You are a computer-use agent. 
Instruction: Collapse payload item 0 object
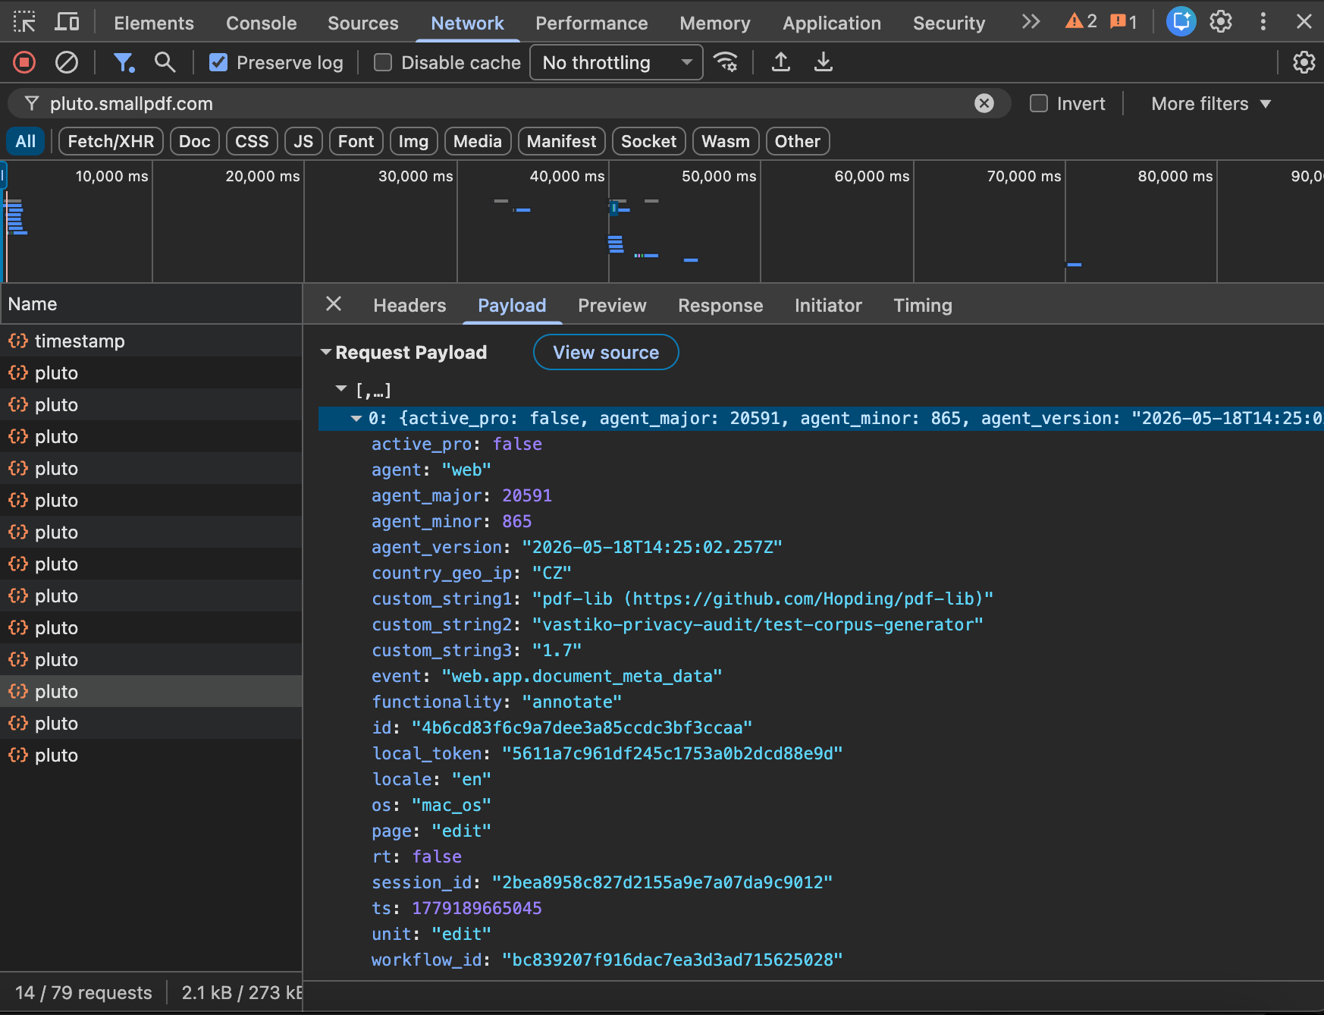pyautogui.click(x=356, y=418)
